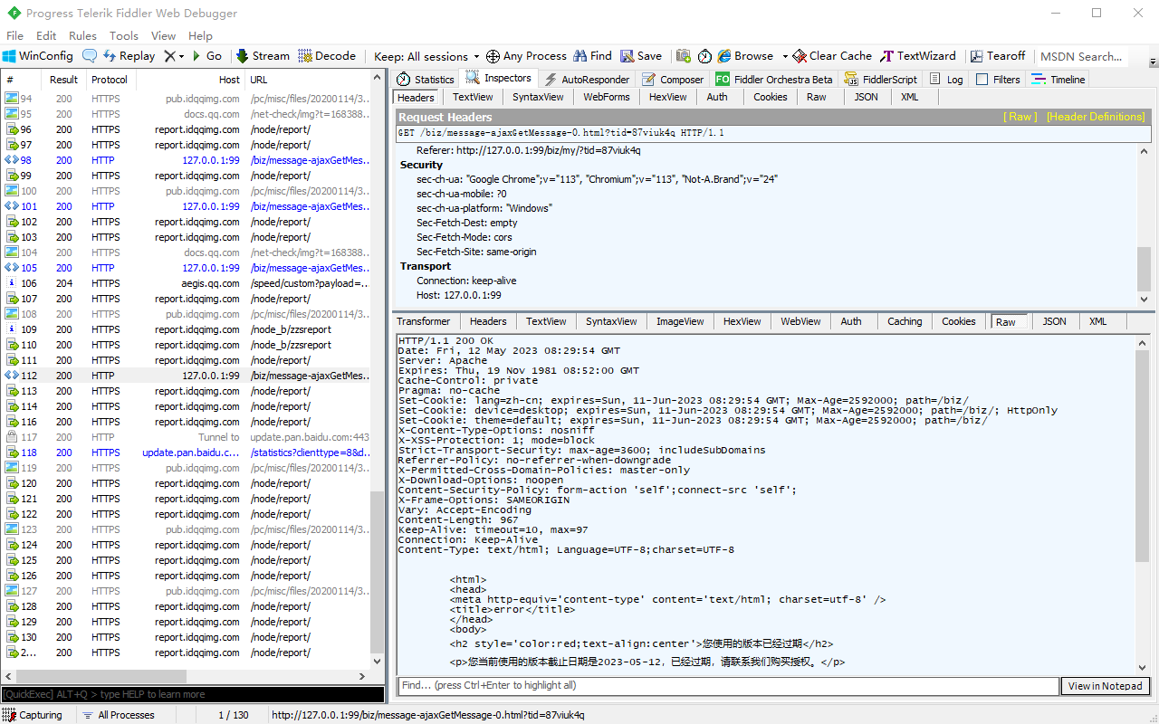
Task: Open the File menu
Action: pos(15,36)
